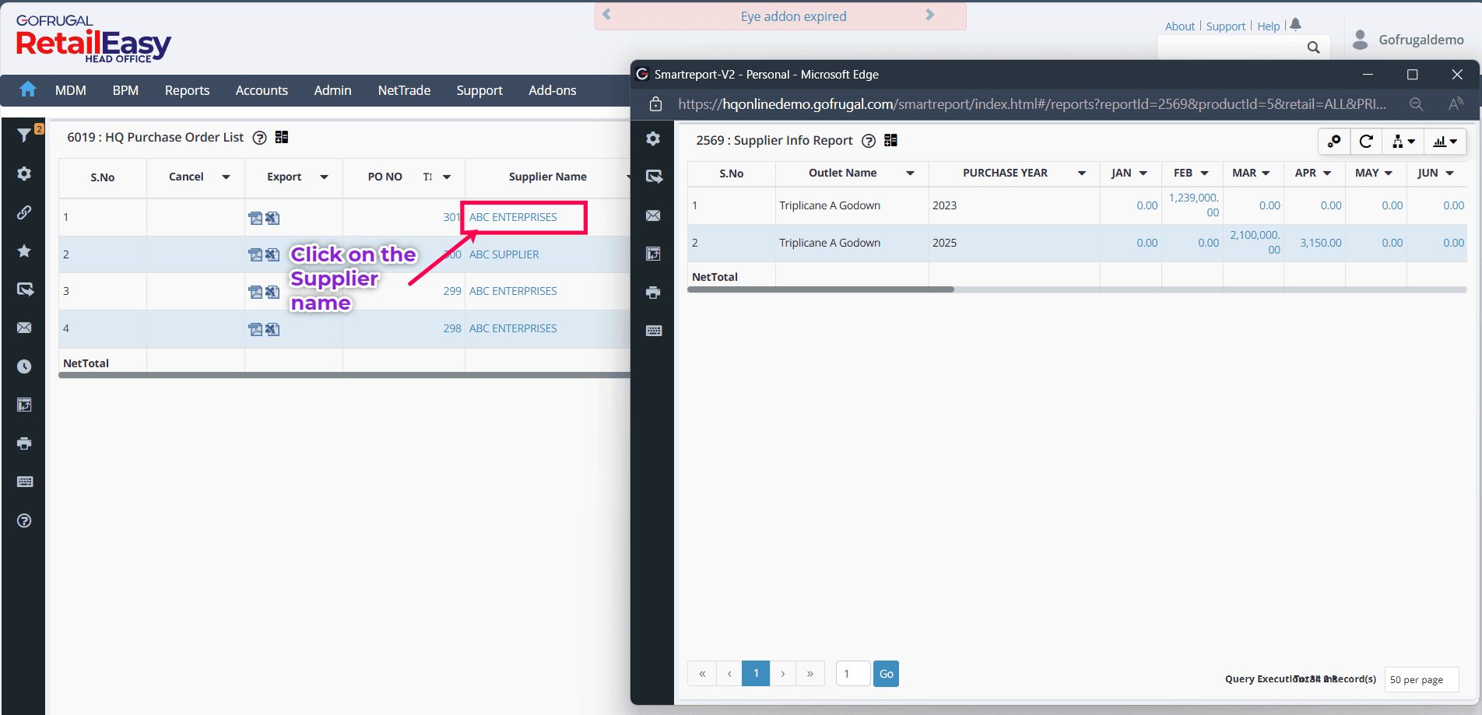Go to the Home icon in RetailEasy
The height and width of the screenshot is (715, 1482).
pos(28,89)
